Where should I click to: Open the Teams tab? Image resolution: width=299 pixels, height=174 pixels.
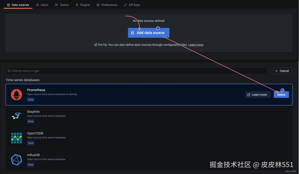(61, 5)
